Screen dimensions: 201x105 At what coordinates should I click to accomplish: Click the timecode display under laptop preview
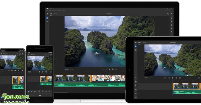(x=67, y=69)
